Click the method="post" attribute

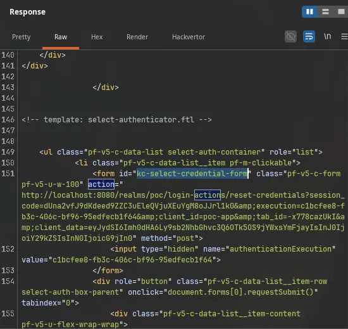tap(170, 238)
